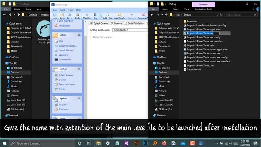Click the New project icon in InstallForge toolbar
The height and width of the screenshot is (147, 261).
55,16
